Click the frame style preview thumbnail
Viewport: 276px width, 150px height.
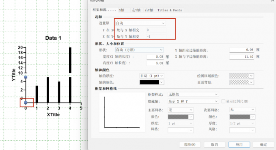122,112
